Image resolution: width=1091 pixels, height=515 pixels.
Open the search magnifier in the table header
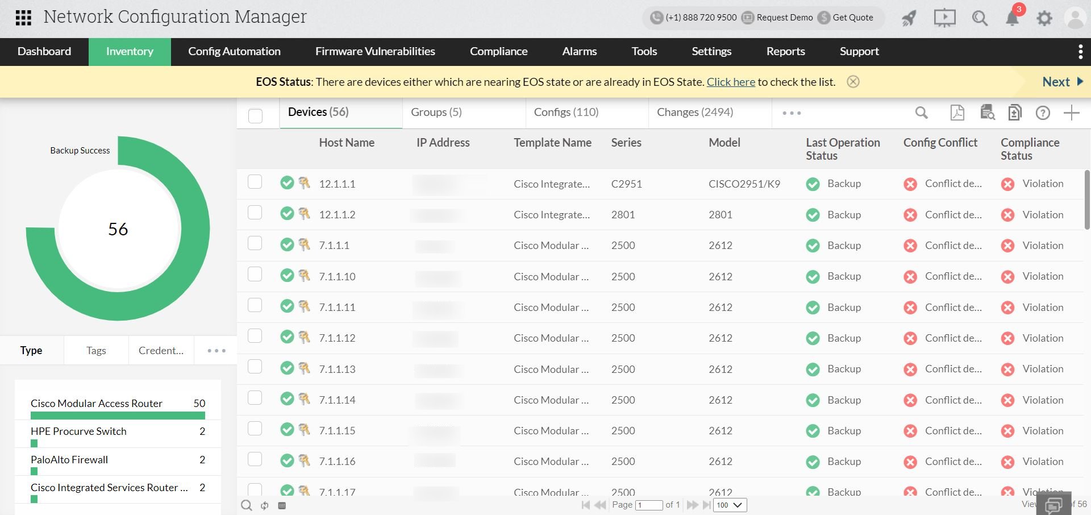(922, 113)
